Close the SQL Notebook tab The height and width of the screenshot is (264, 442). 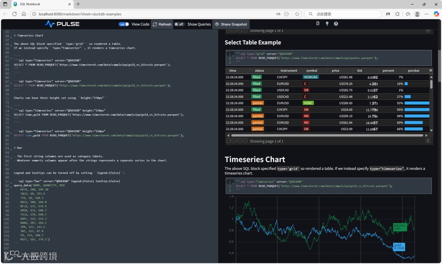click(70, 4)
